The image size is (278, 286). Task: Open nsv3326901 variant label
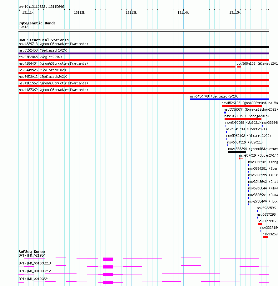[263, 195]
